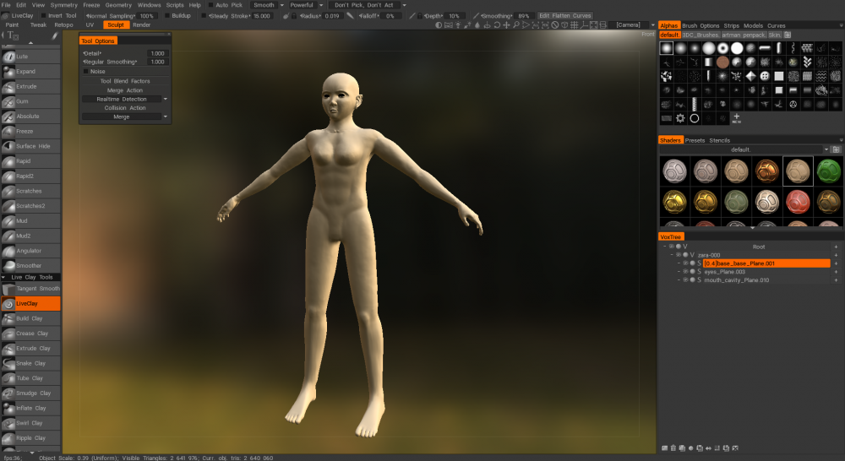The image size is (845, 461).
Task: Select the Smoother brush tool
Action: click(x=30, y=265)
